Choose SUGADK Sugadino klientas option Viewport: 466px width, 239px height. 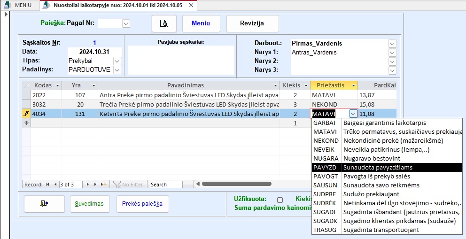point(387,221)
